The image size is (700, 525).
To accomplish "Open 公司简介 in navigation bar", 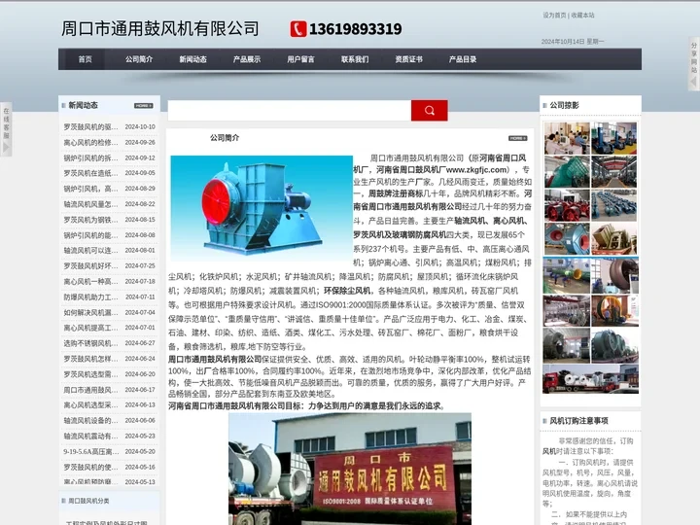I will (x=139, y=59).
